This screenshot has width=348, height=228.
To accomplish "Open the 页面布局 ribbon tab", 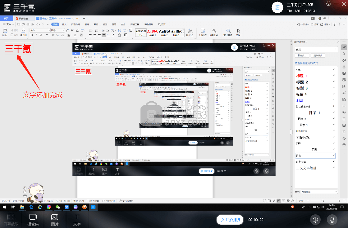I will [76, 24].
